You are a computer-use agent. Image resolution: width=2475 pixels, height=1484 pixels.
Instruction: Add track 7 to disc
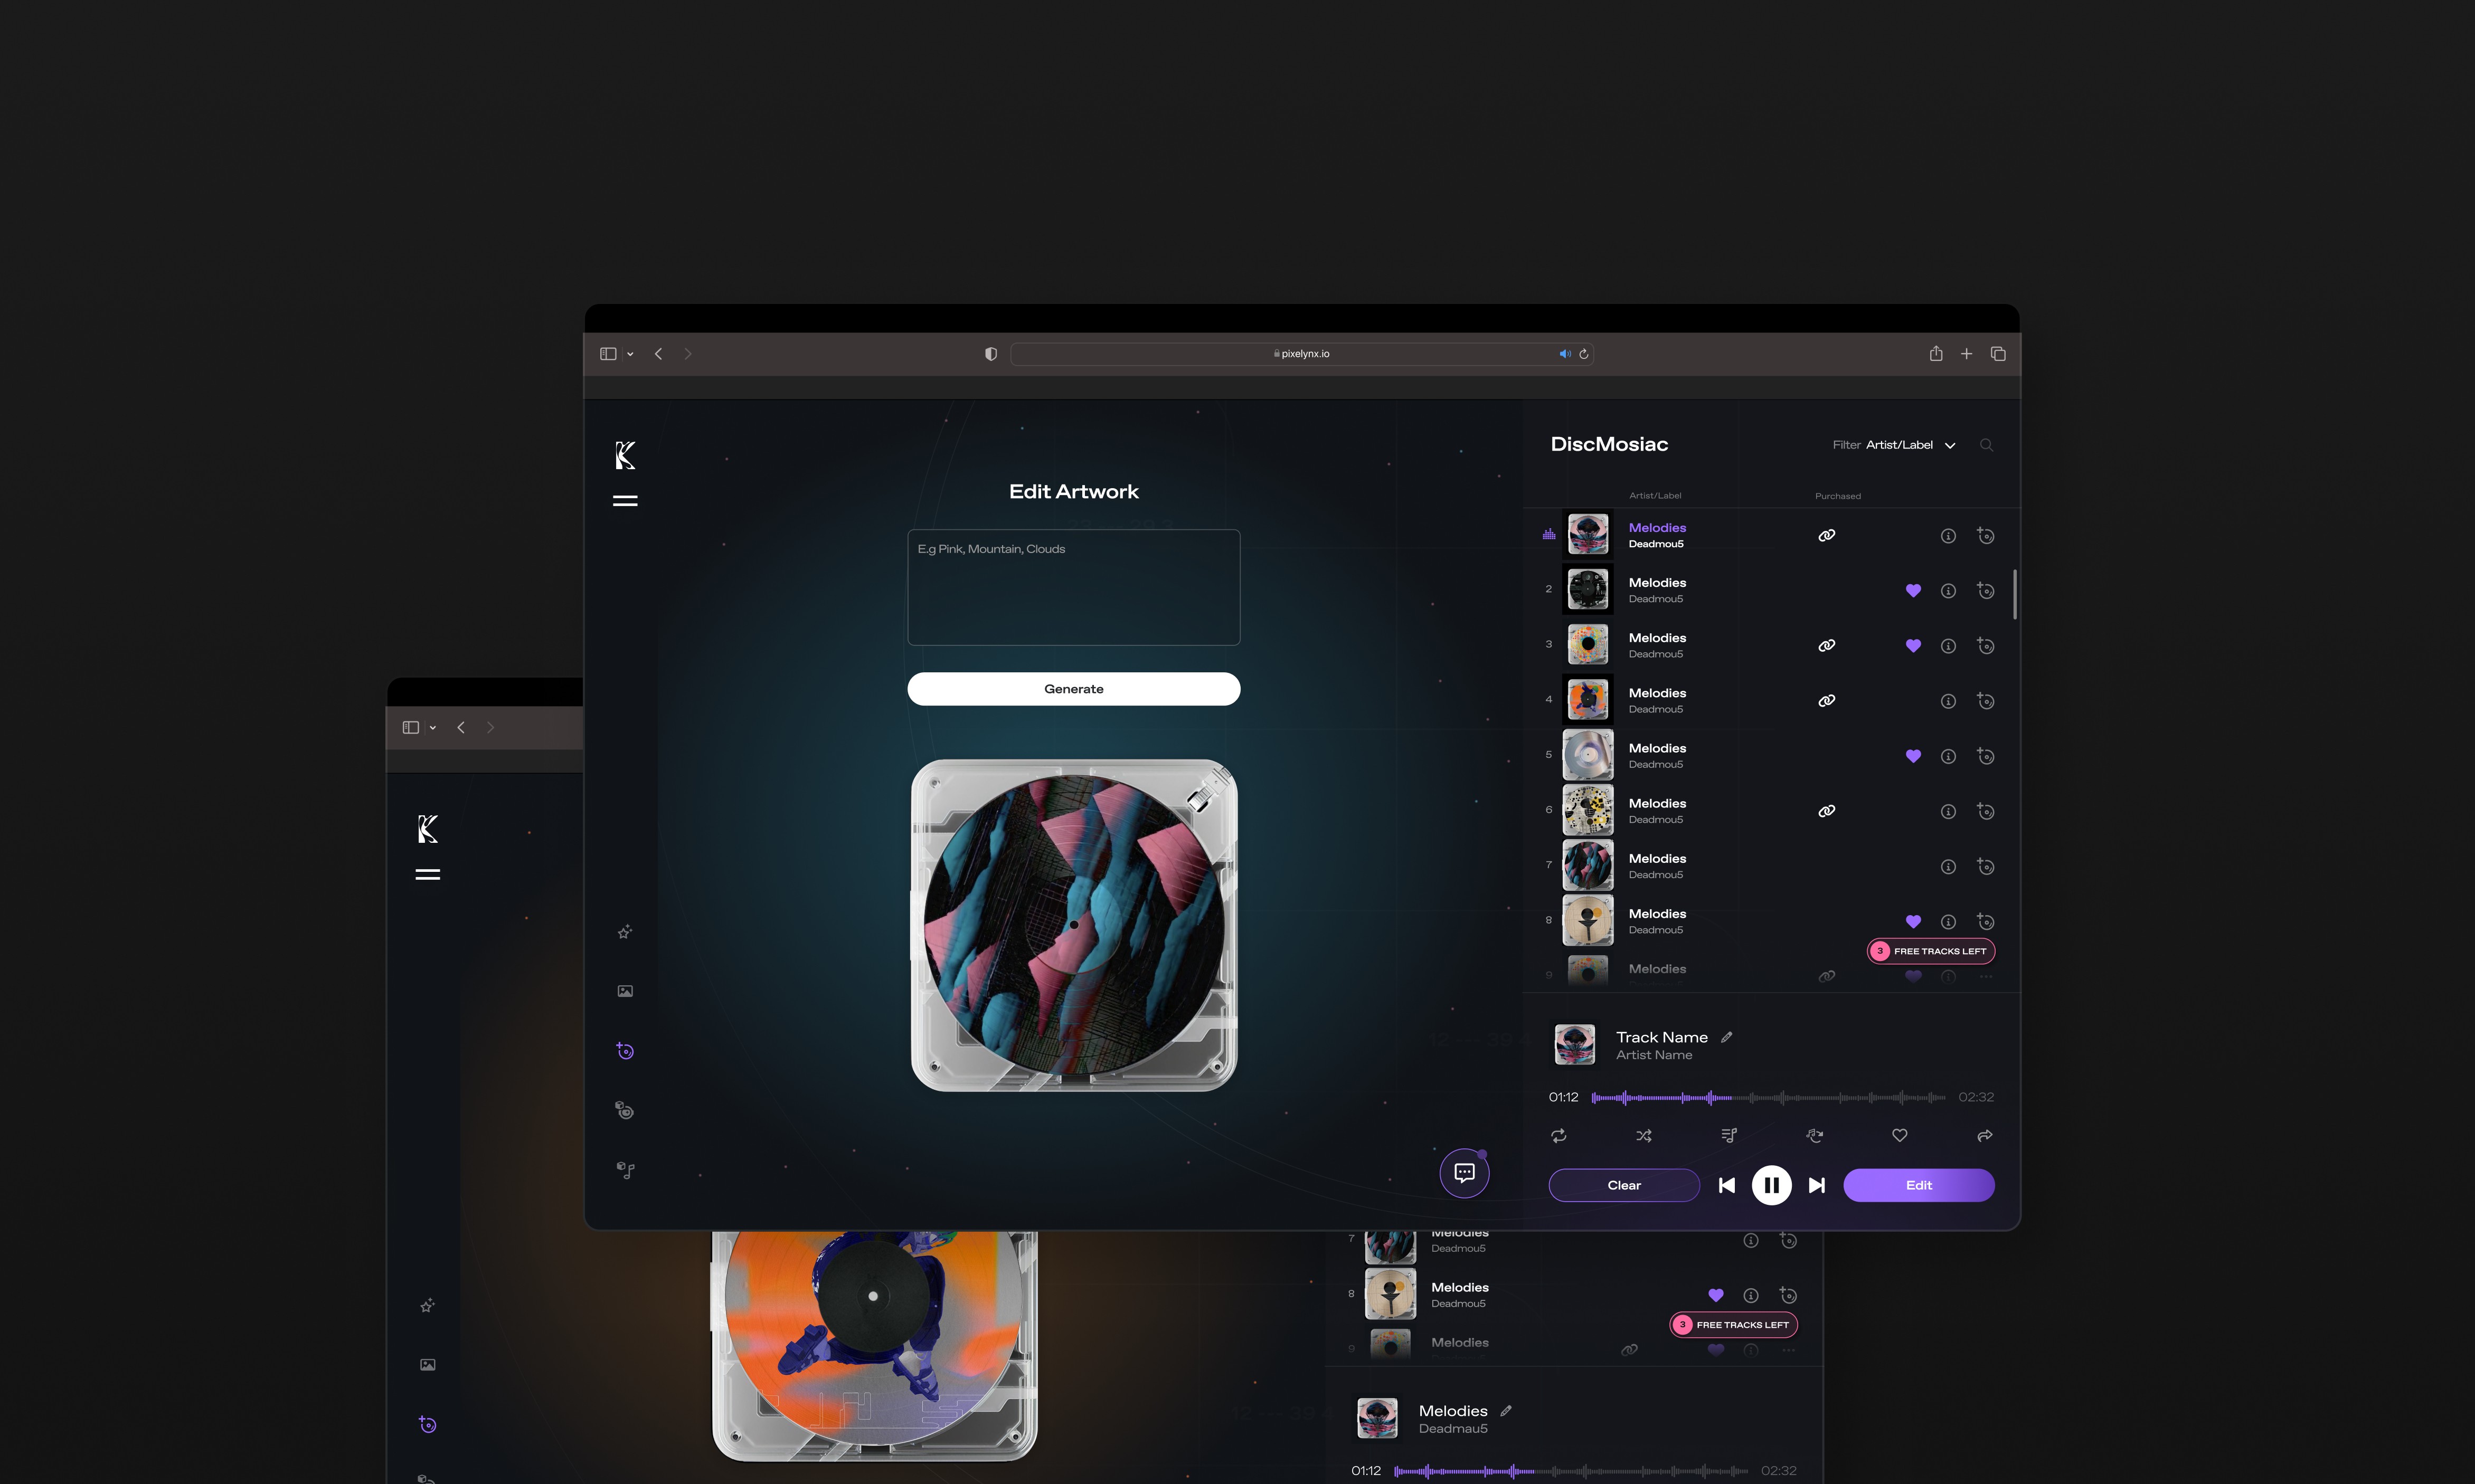coord(1986,867)
